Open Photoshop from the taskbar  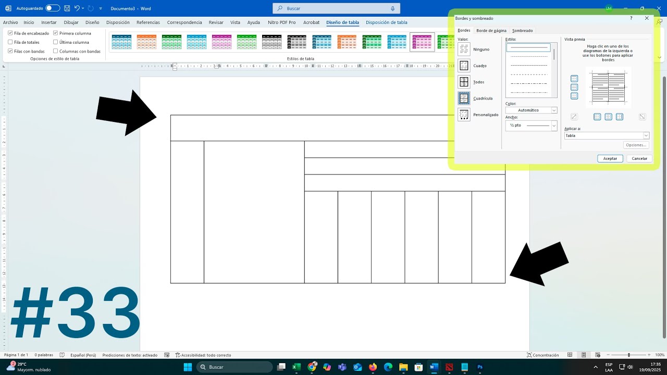point(480,367)
